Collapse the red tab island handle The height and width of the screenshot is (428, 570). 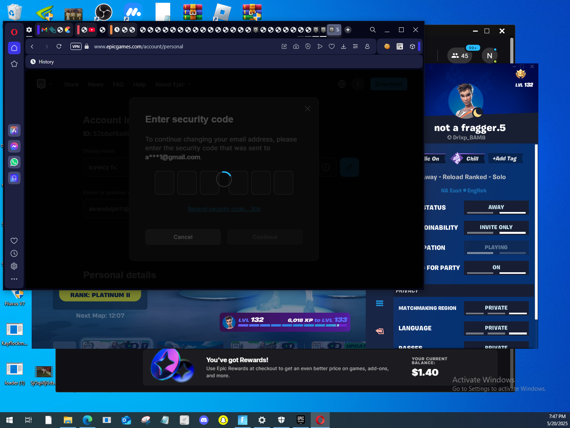pyautogui.click(x=78, y=30)
